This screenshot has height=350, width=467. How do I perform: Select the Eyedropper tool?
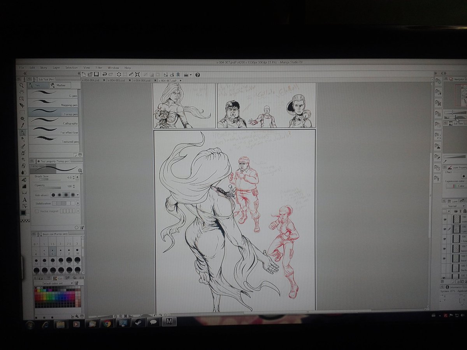click(x=23, y=125)
